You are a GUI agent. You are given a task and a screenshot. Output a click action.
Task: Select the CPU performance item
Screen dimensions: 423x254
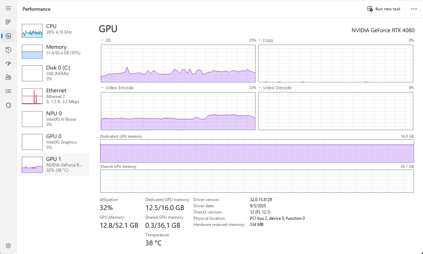tap(54, 30)
